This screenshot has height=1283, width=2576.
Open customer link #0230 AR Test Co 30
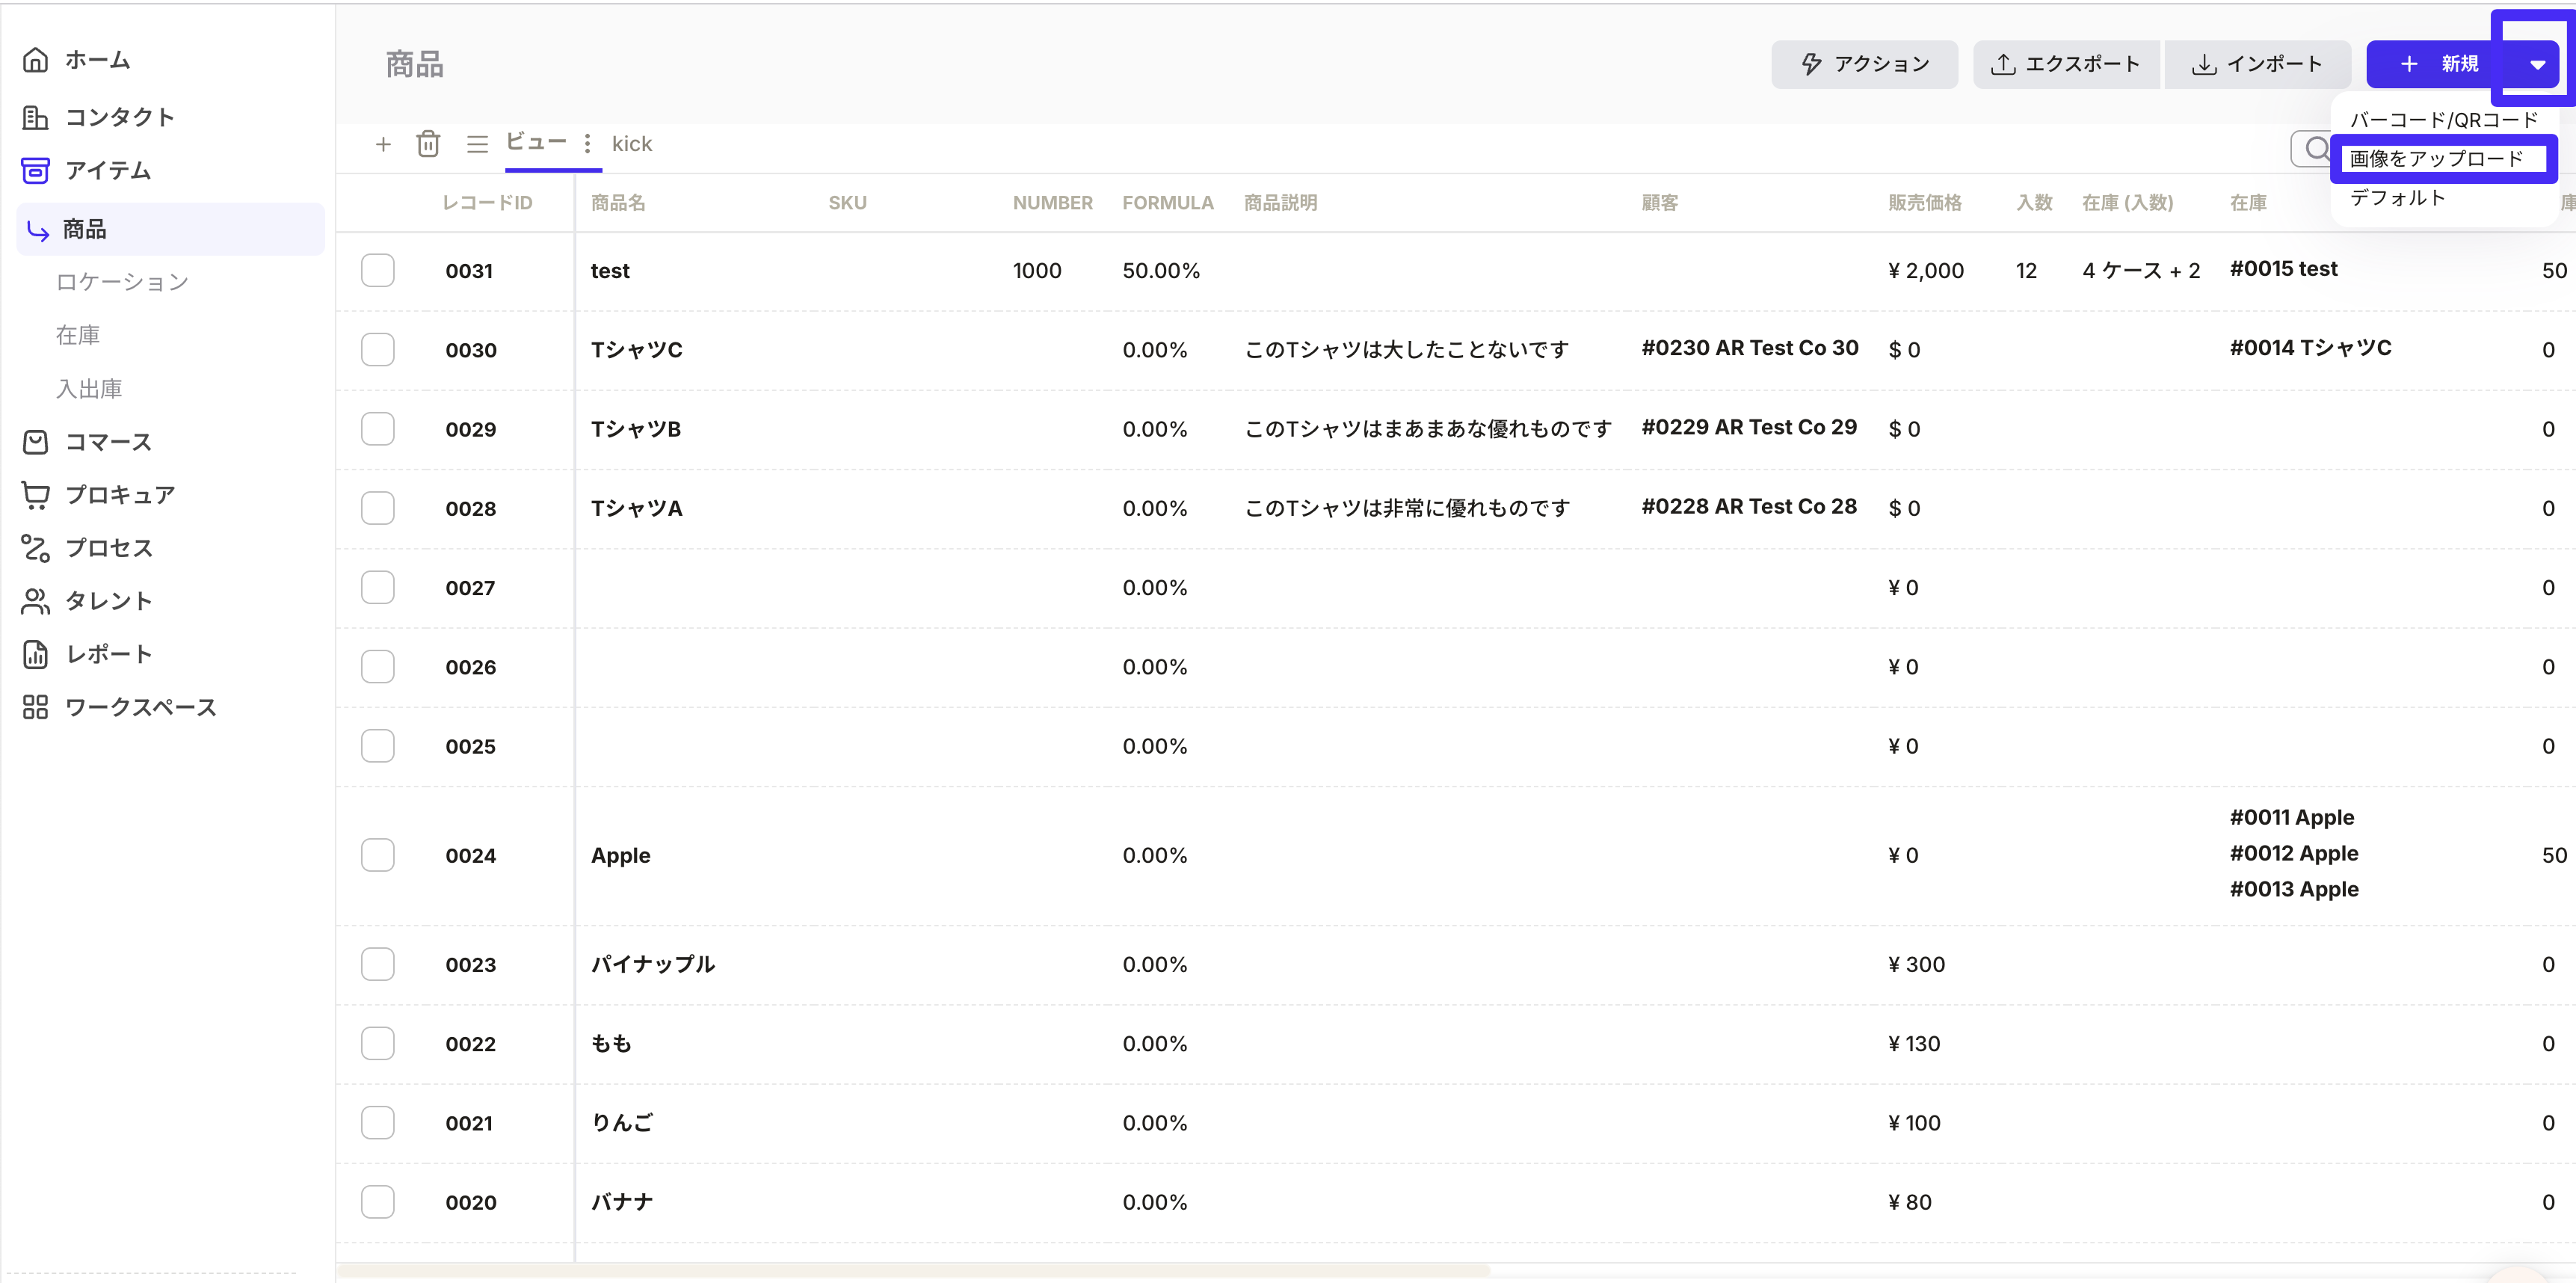(x=1749, y=348)
